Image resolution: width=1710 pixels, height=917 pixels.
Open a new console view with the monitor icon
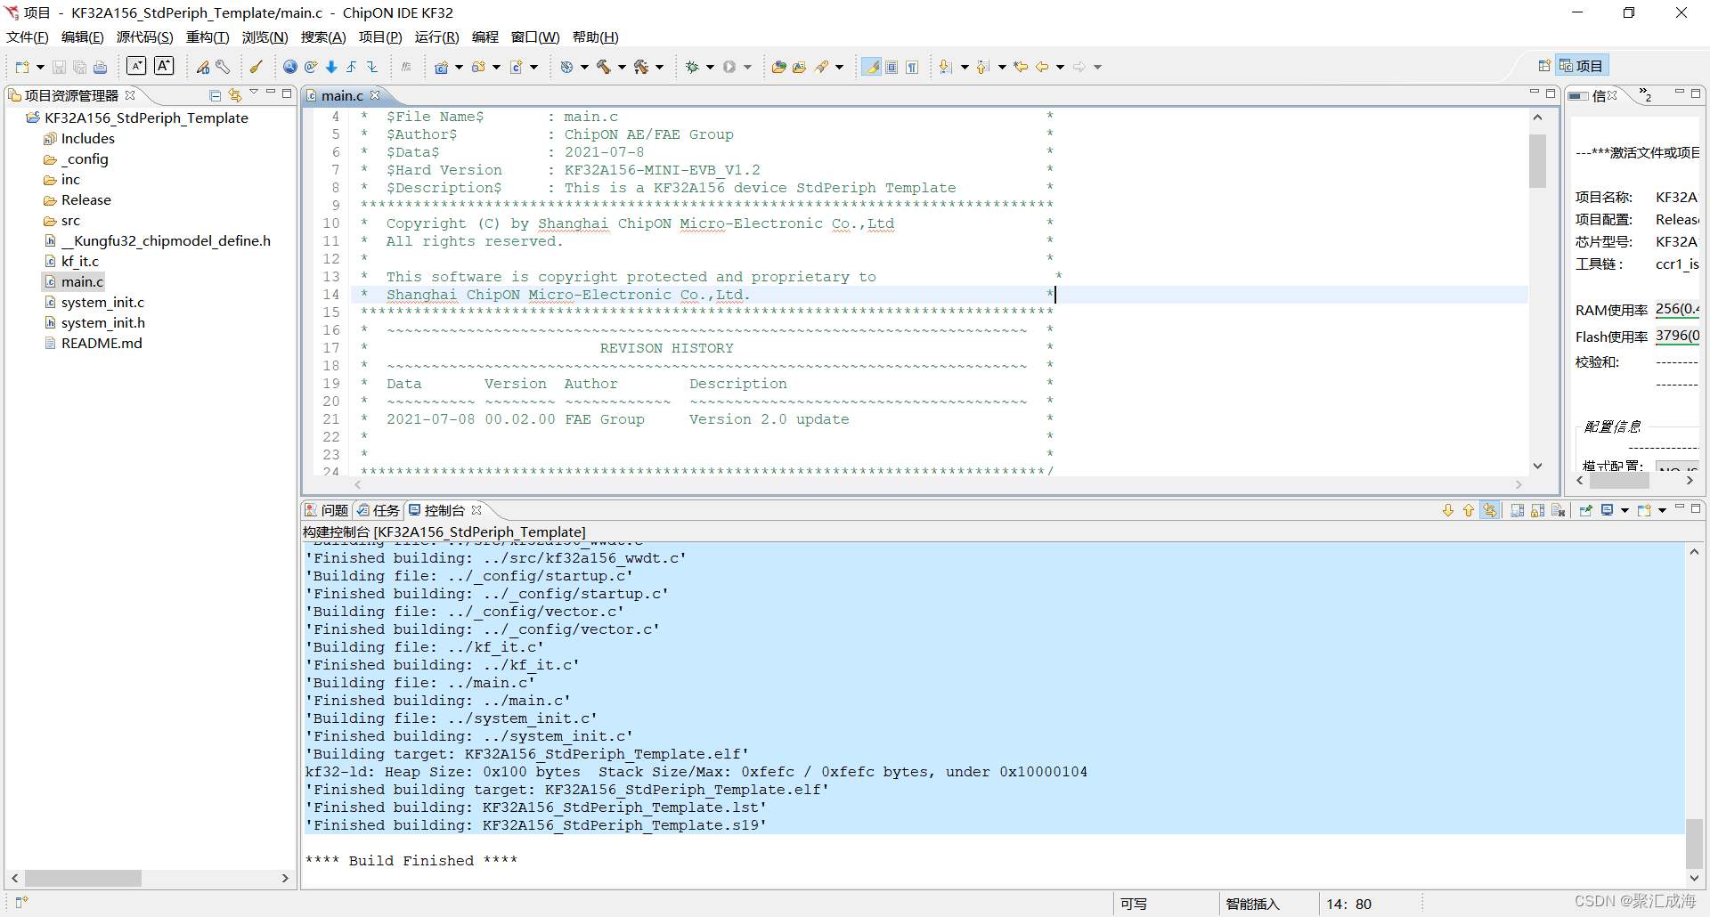point(1608,509)
